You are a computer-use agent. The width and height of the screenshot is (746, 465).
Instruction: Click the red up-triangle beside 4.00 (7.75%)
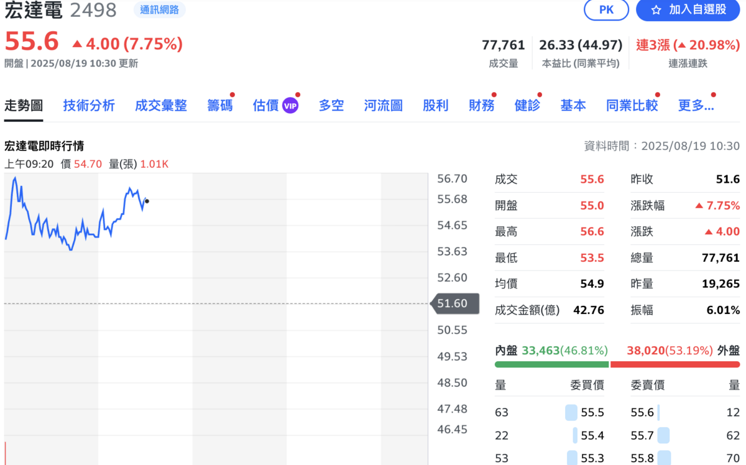[77, 44]
